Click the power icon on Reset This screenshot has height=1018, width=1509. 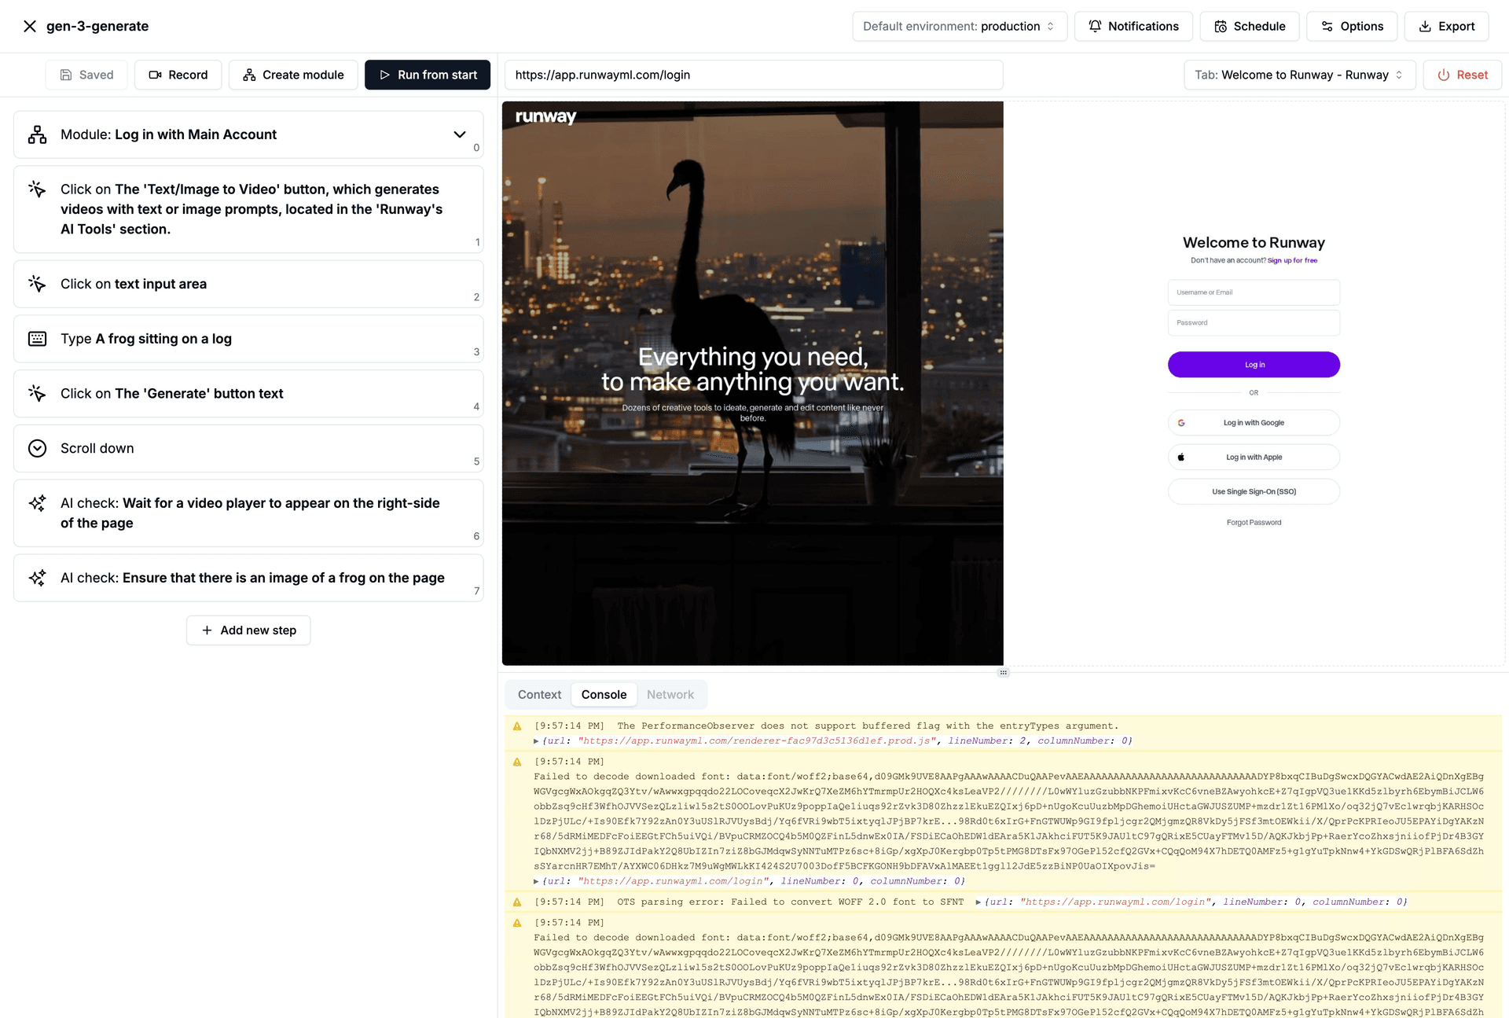pos(1444,75)
